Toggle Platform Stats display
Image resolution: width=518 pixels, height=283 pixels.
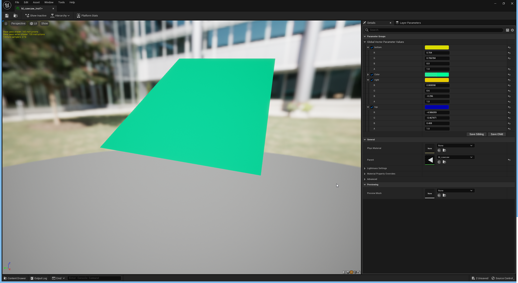click(87, 16)
